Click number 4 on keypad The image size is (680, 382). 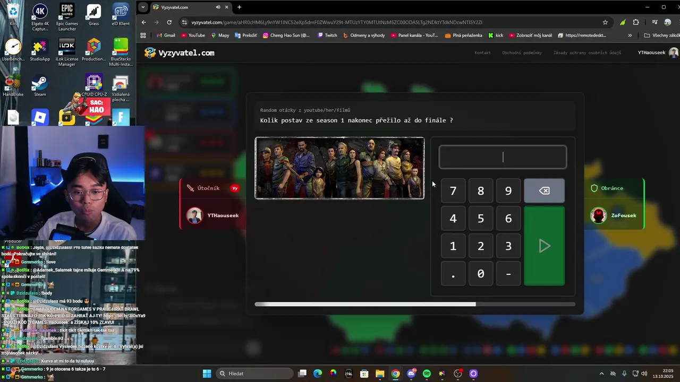453,219
